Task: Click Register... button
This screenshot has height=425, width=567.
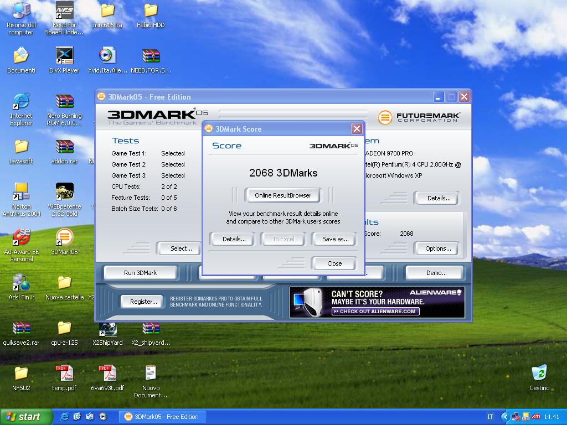Action: click(x=143, y=302)
